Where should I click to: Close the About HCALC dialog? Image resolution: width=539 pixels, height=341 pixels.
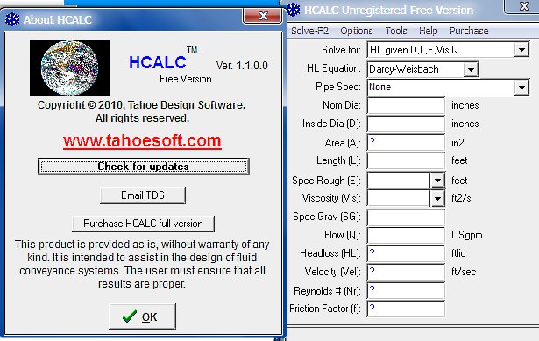(x=263, y=16)
